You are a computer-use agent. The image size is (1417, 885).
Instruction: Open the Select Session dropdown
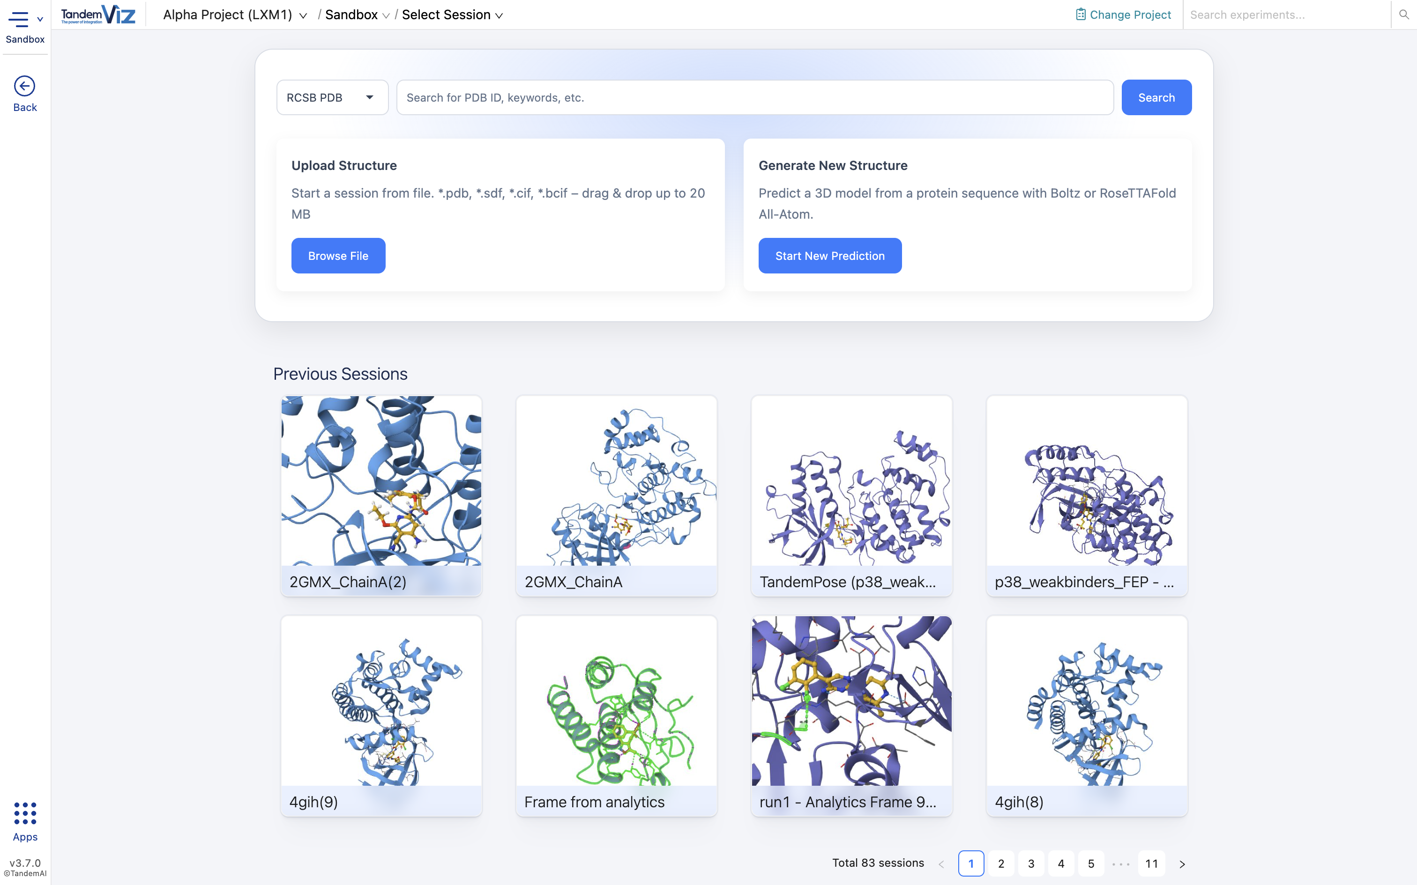click(499, 15)
